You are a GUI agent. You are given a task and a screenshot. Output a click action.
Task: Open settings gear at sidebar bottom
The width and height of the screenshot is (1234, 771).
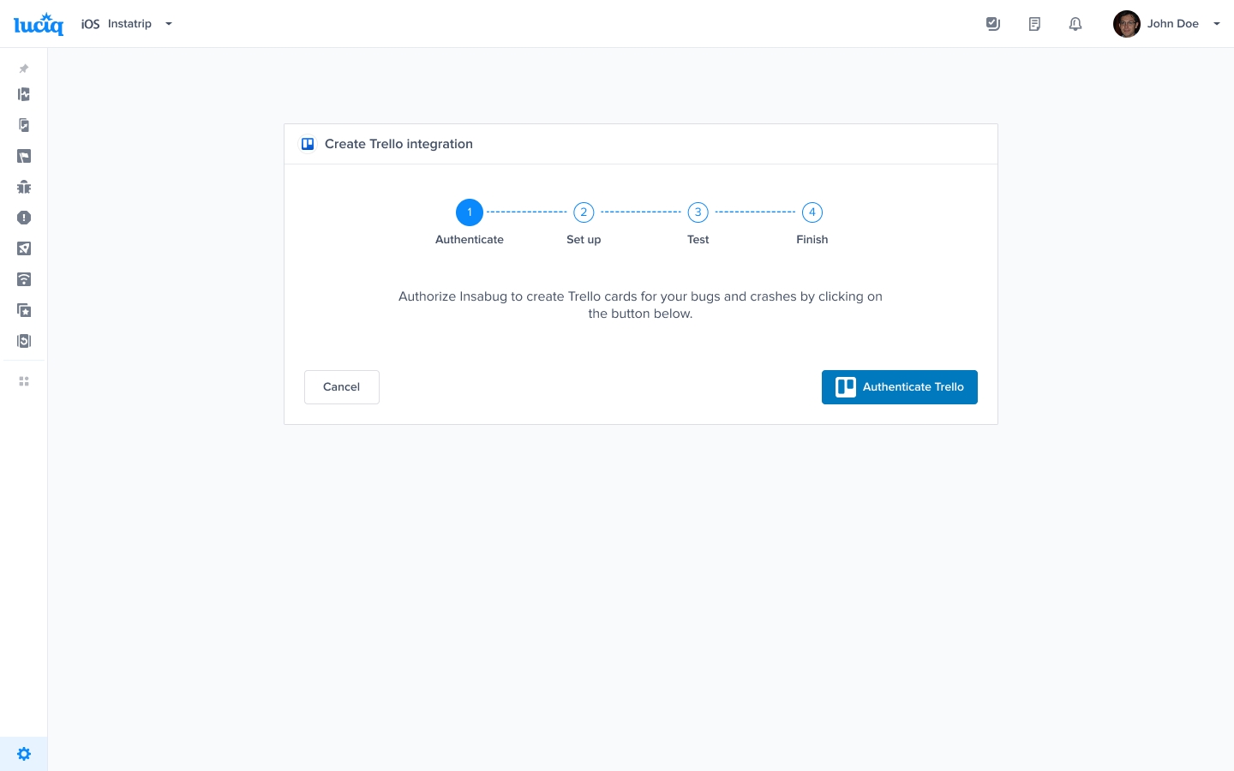pyautogui.click(x=24, y=754)
